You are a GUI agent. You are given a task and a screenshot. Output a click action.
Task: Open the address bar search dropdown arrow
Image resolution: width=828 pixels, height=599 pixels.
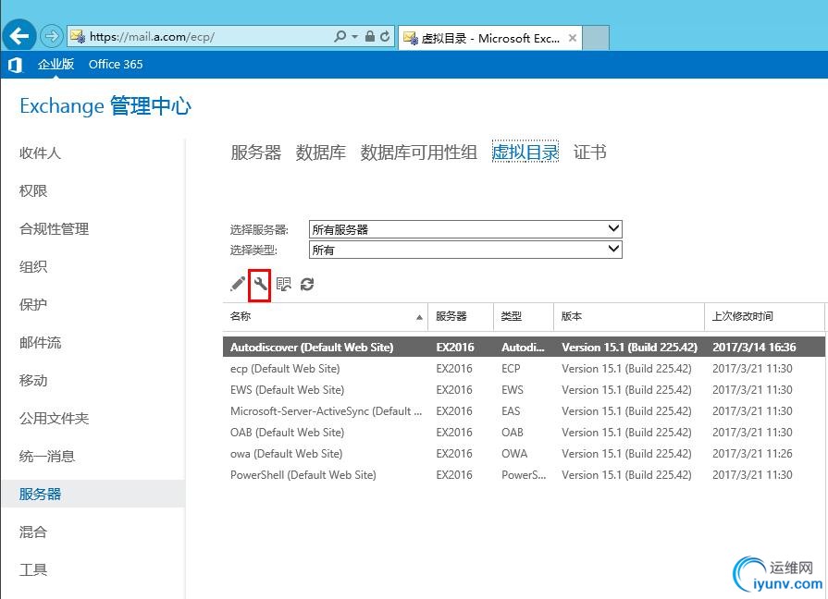point(355,36)
